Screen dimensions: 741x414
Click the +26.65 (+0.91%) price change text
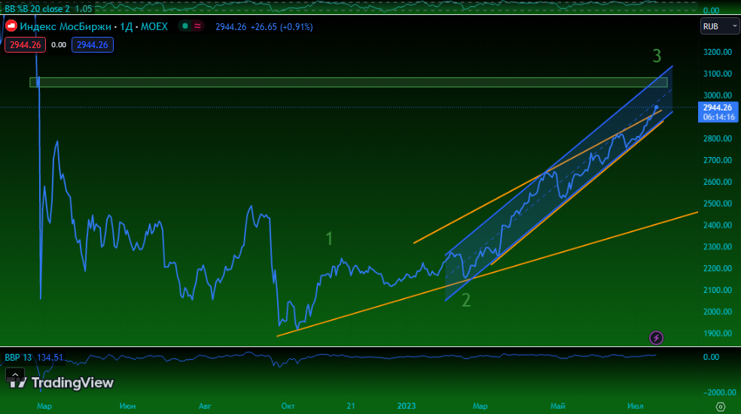[x=282, y=27]
